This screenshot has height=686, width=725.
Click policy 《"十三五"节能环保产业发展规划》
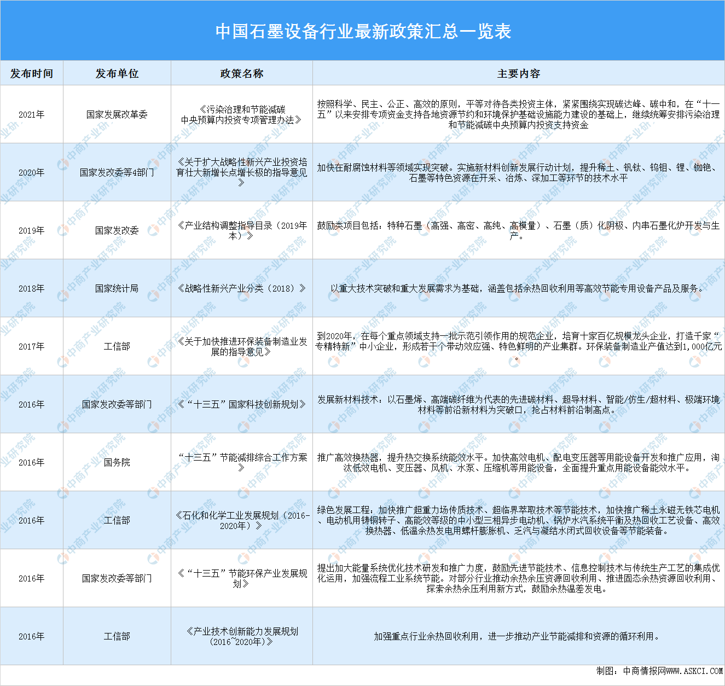(x=242, y=578)
